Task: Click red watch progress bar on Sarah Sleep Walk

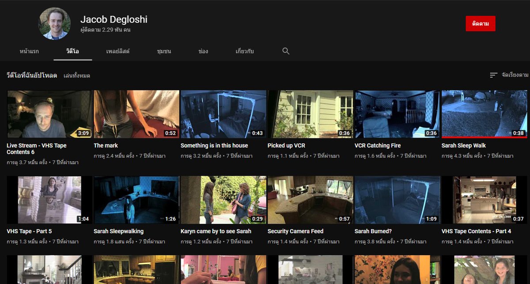Action: pos(485,137)
